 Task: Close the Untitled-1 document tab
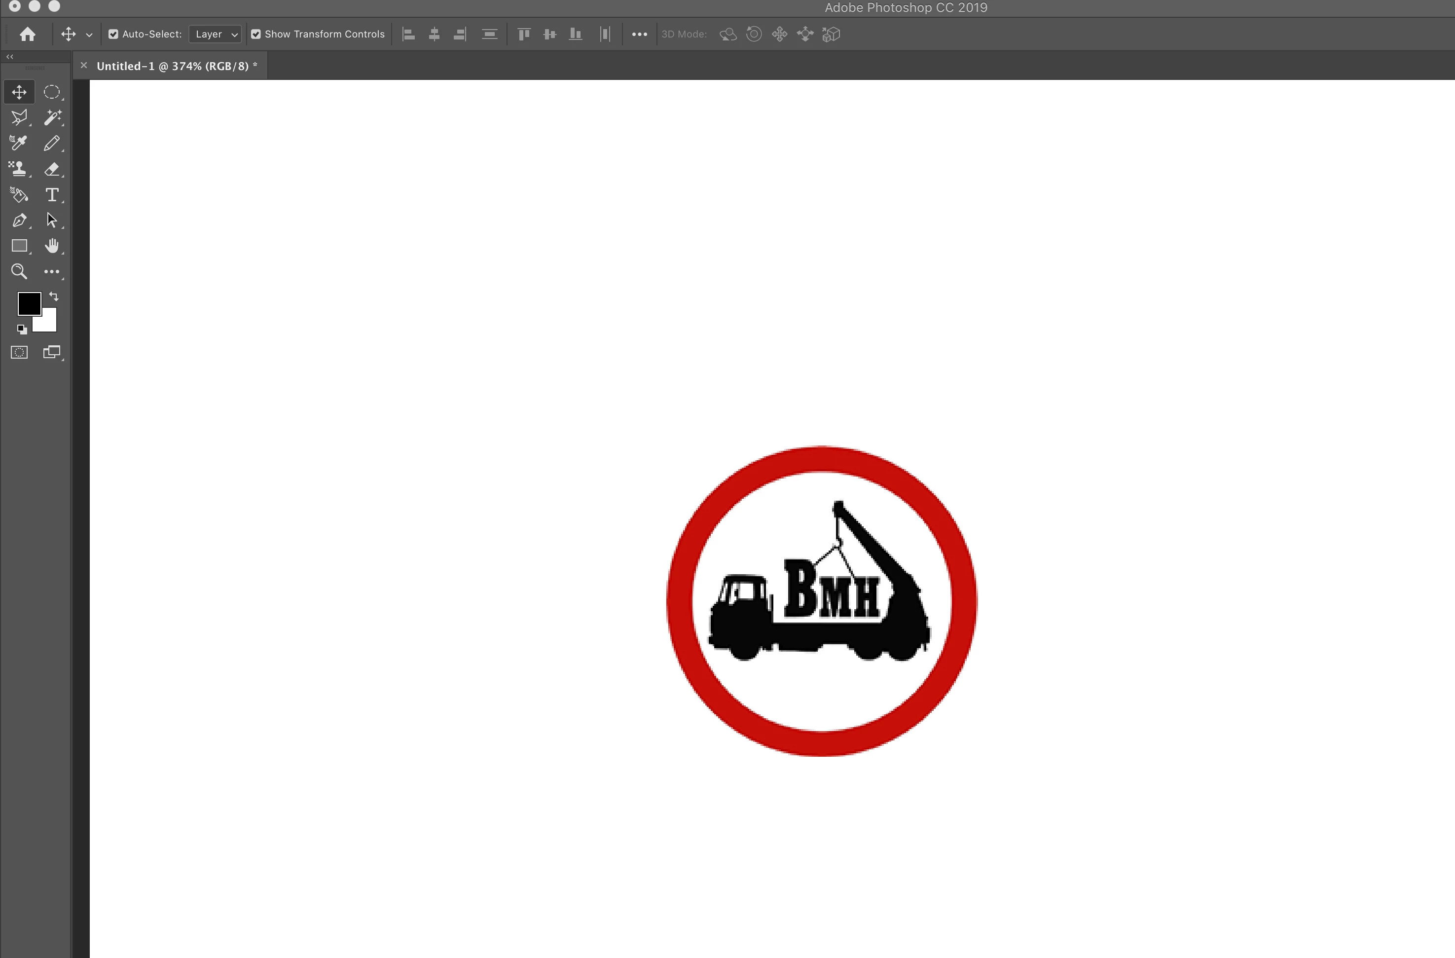pos(84,66)
